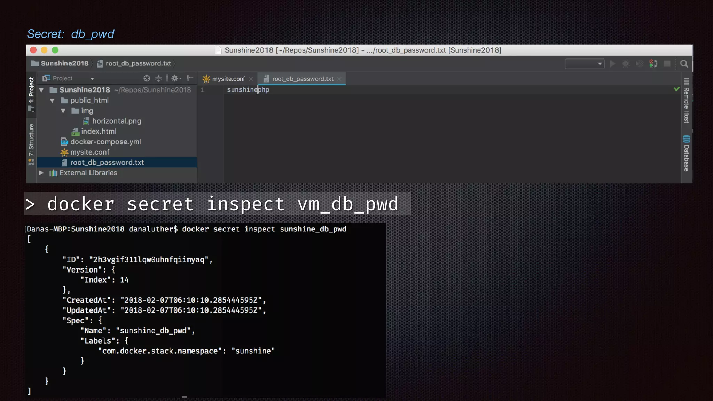Image resolution: width=713 pixels, height=401 pixels.
Task: Select root_db_password.txt in project tree
Action: pos(117,163)
